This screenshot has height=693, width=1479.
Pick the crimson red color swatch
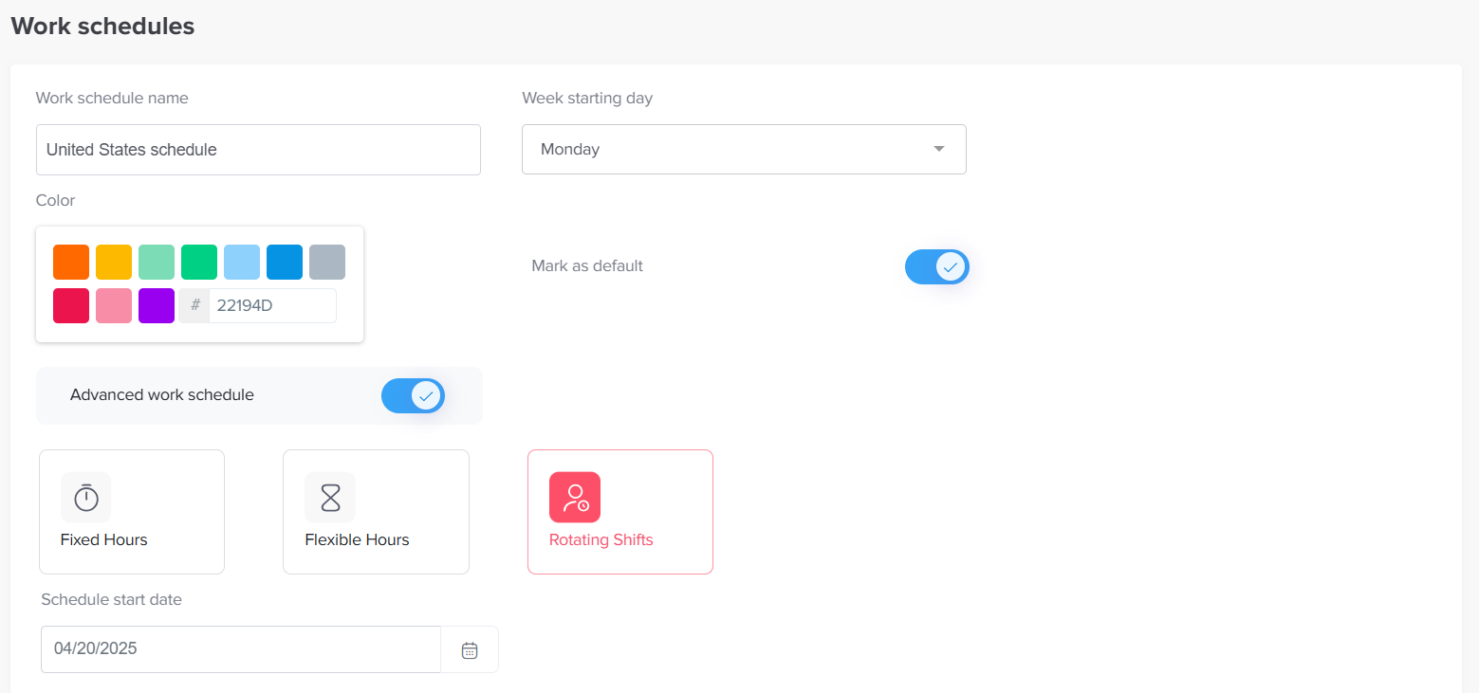pos(71,306)
